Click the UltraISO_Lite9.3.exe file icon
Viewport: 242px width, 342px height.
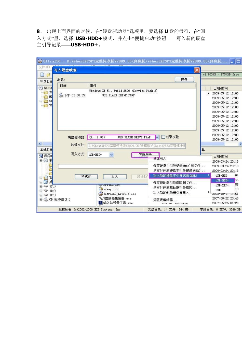click(101, 194)
